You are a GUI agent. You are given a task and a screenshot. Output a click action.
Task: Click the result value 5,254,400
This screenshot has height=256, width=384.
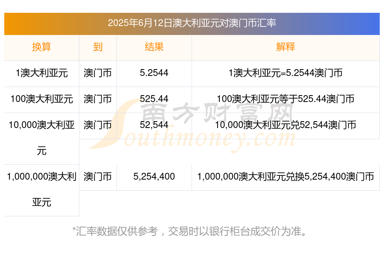154,176
